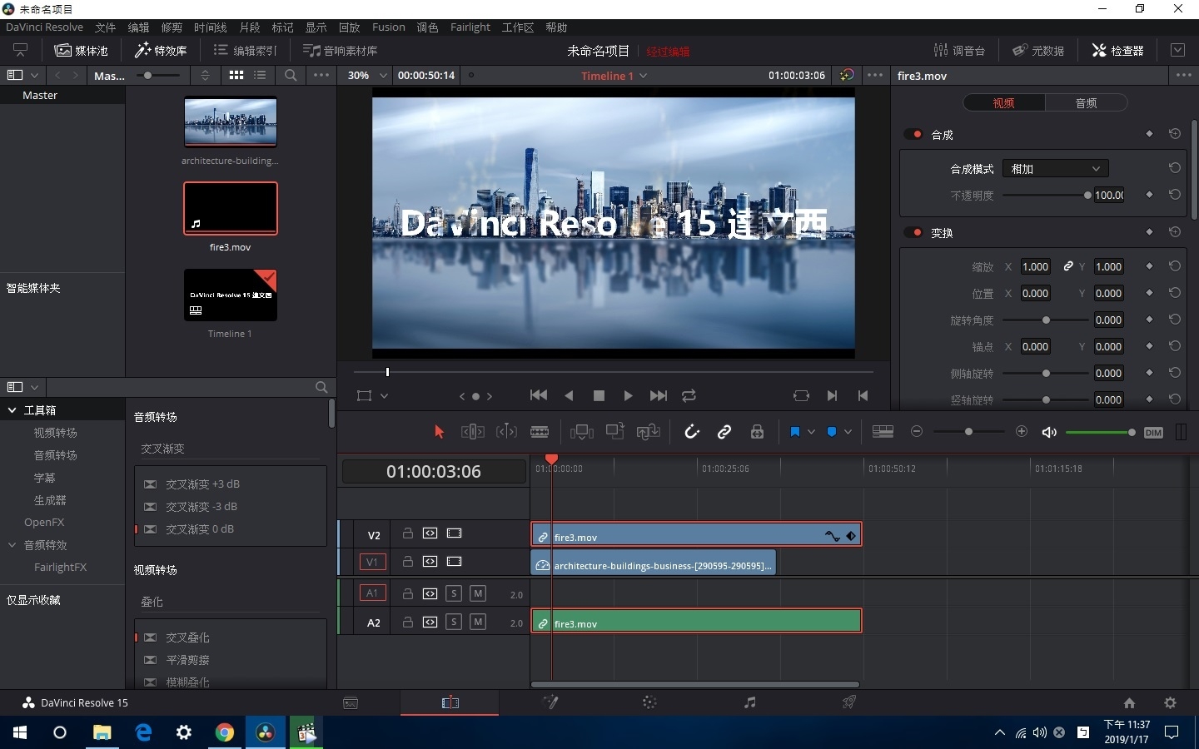Image resolution: width=1199 pixels, height=749 pixels.
Task: Open the 调音台 mixer panel
Action: pos(959,51)
